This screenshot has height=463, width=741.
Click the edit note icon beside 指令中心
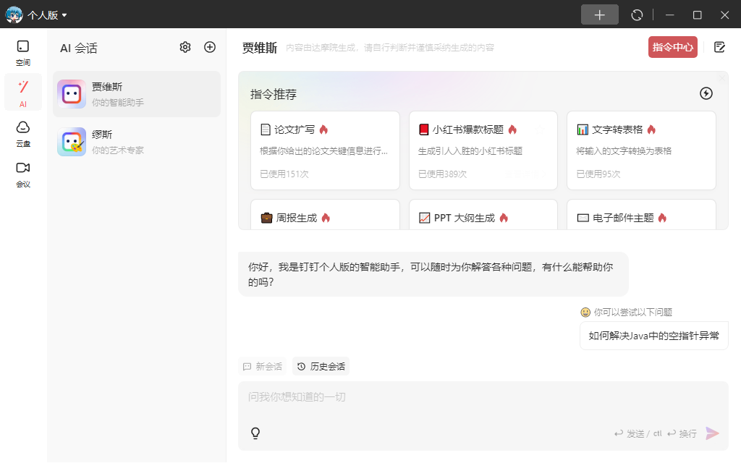(719, 47)
